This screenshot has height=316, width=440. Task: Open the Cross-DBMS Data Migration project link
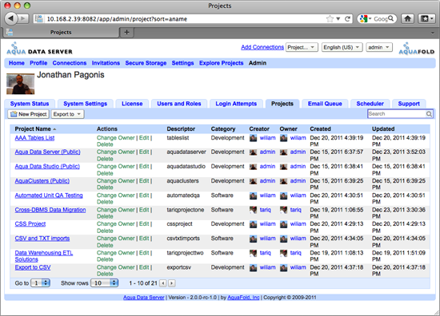(x=50, y=210)
